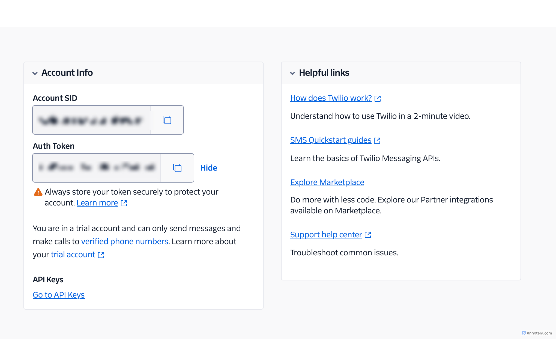
Task: Click the Helpful links heading
Action: coord(324,73)
